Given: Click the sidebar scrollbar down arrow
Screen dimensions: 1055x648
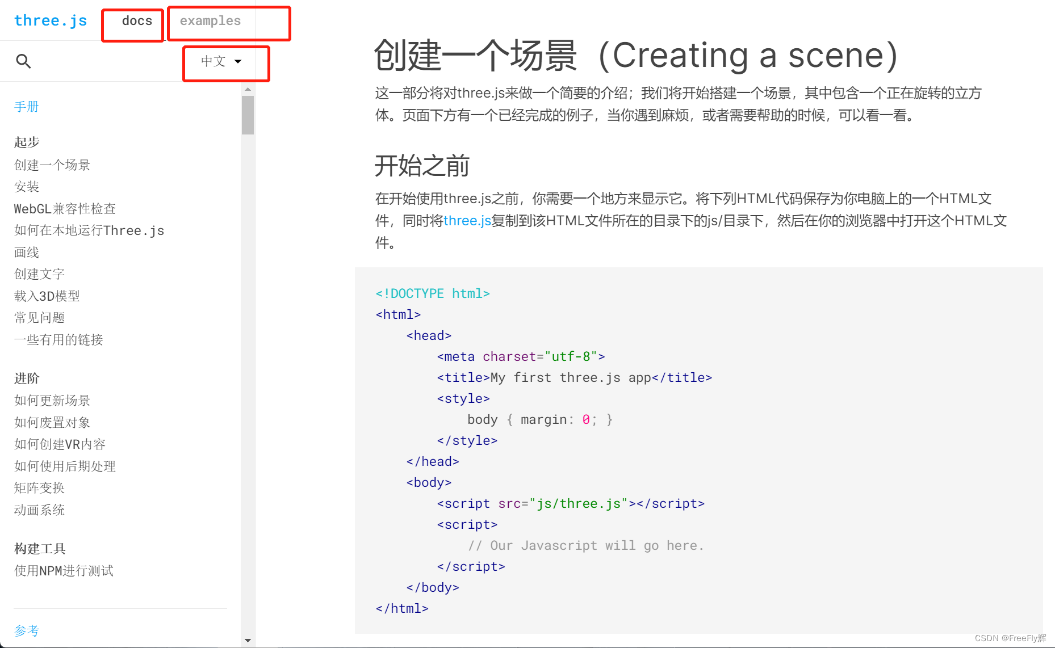Looking at the screenshot, I should pos(248,641).
